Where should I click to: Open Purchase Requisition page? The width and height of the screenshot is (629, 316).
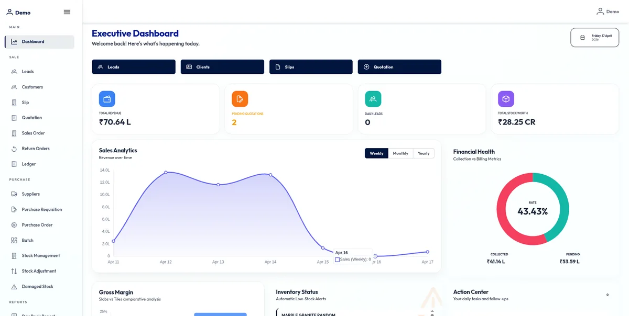(39, 209)
